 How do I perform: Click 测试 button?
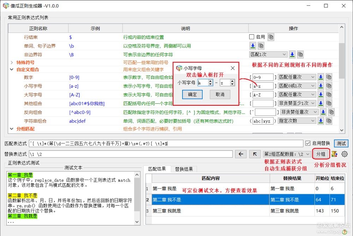[x=341, y=143]
